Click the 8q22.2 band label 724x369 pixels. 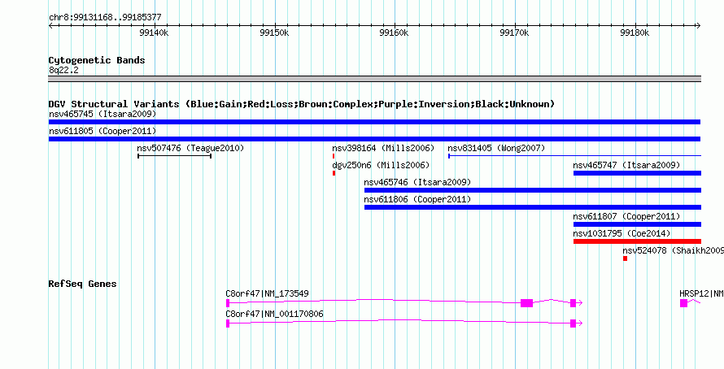coord(63,70)
